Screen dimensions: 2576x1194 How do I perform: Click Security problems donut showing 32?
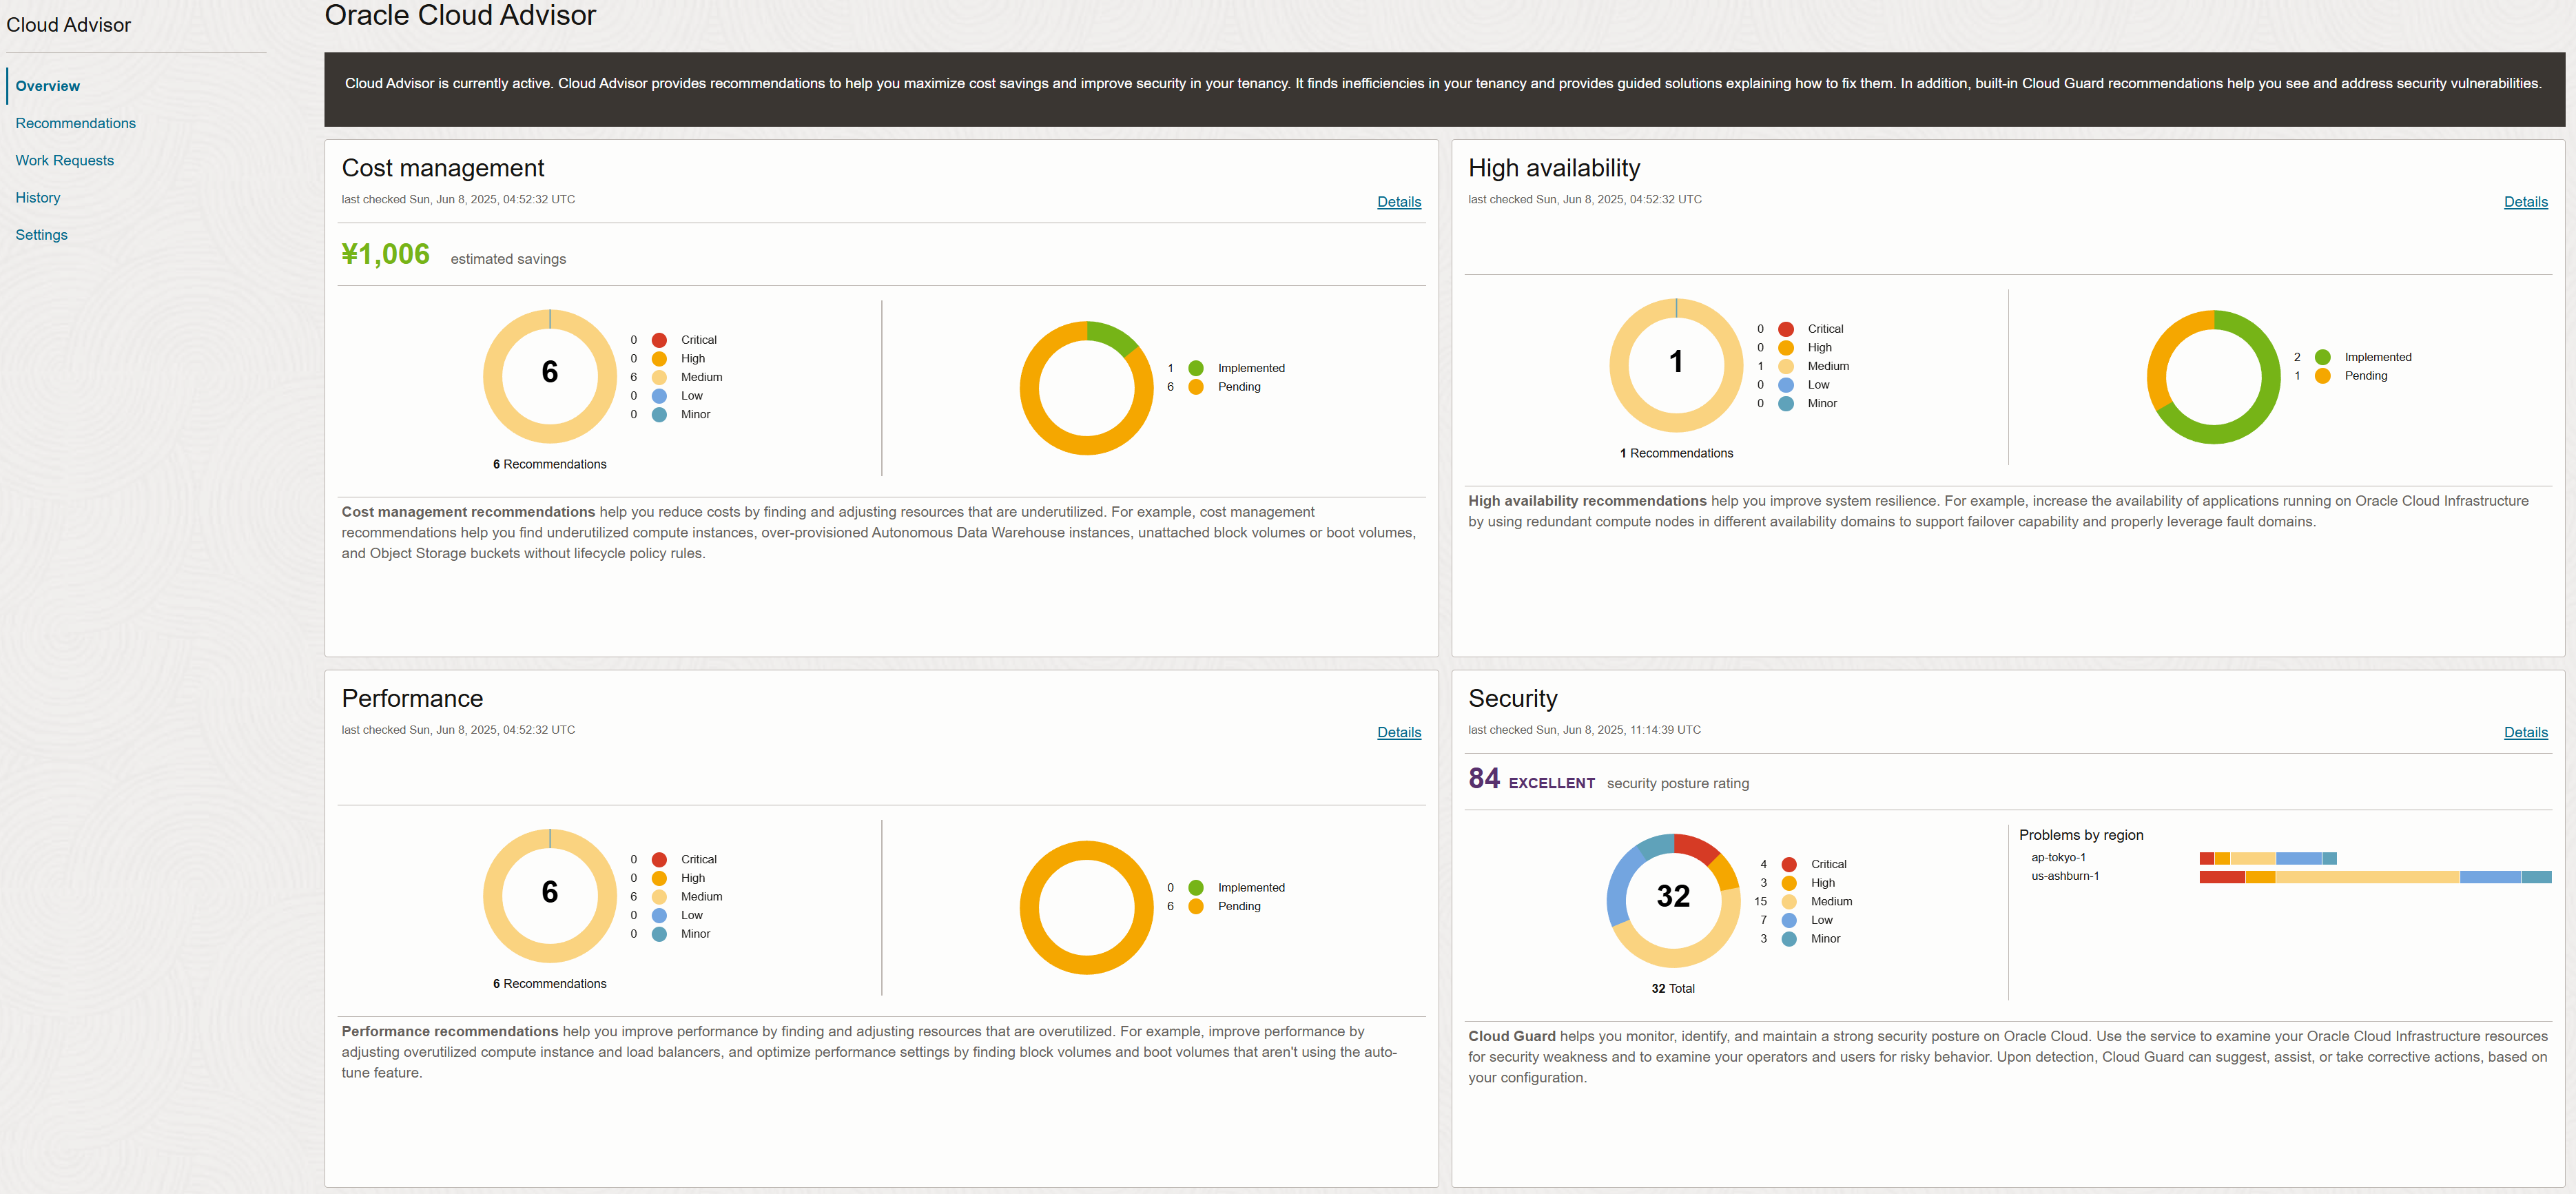point(1673,900)
